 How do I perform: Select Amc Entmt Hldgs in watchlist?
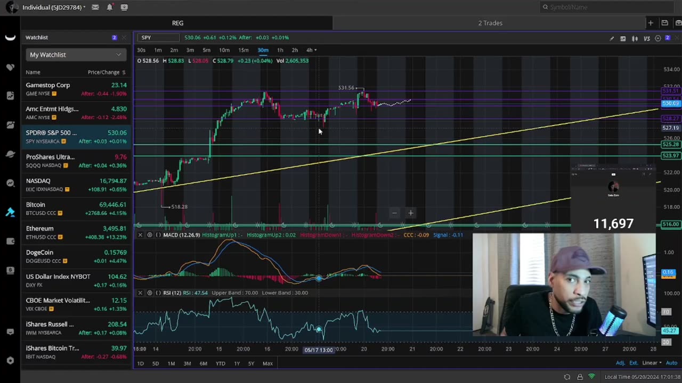(76, 113)
